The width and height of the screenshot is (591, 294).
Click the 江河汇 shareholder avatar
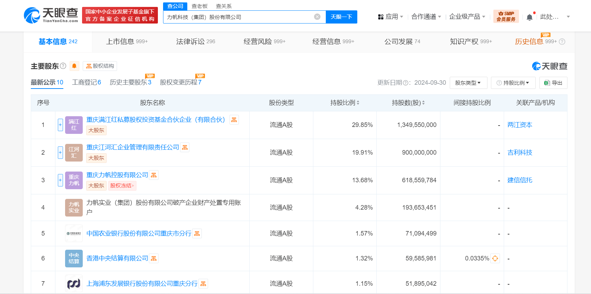74,153
